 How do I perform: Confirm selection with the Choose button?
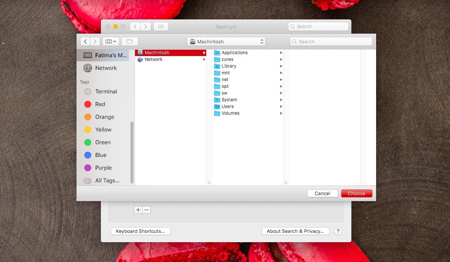356,193
